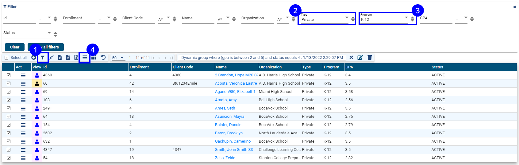Uncheck the checkbox for Amato, Amy row
This screenshot has width=519, height=165.
9,100
